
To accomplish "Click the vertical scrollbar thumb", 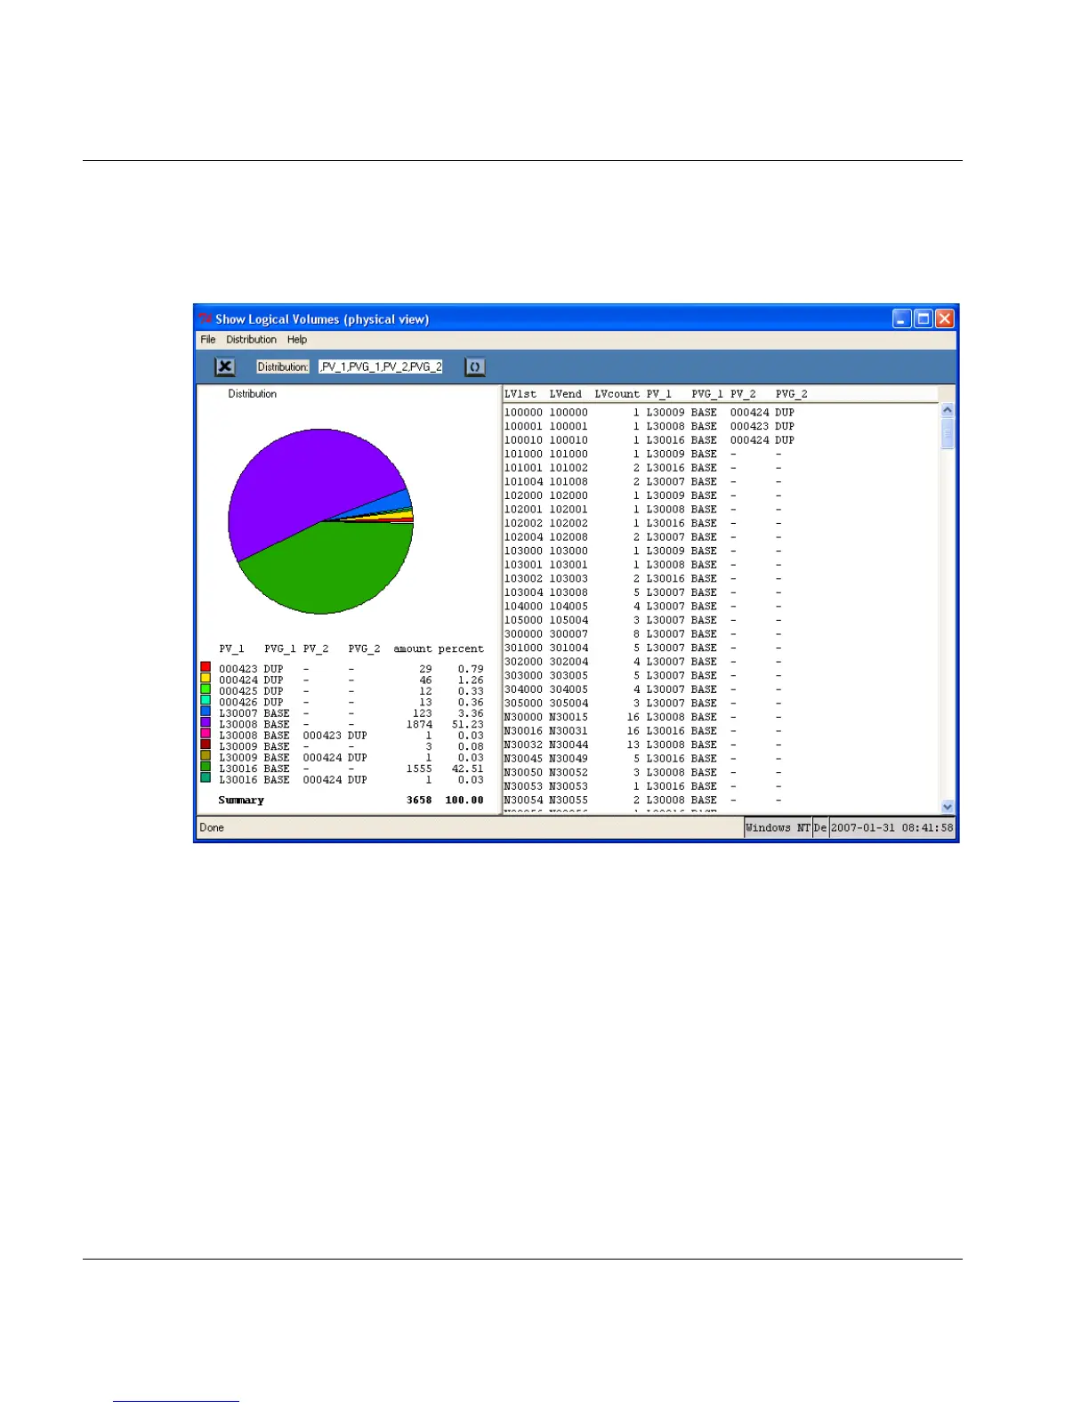I will tap(948, 433).
